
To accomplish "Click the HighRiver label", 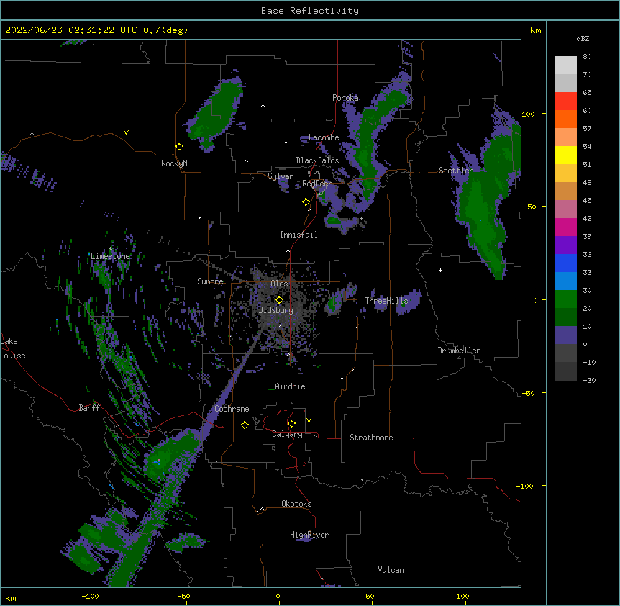I will 309,535.
